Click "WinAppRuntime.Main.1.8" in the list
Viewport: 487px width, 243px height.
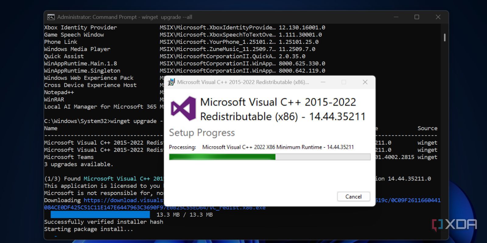pyautogui.click(x=80, y=63)
